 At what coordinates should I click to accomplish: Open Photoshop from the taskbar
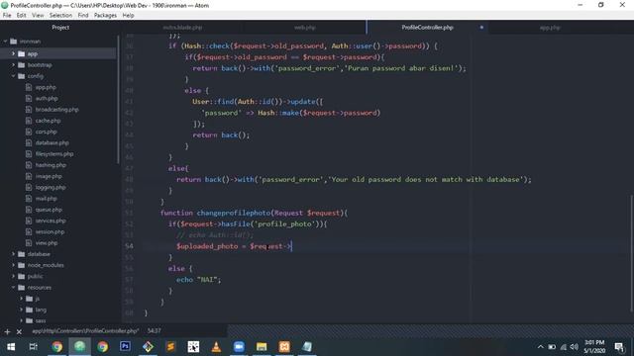[x=125, y=346]
